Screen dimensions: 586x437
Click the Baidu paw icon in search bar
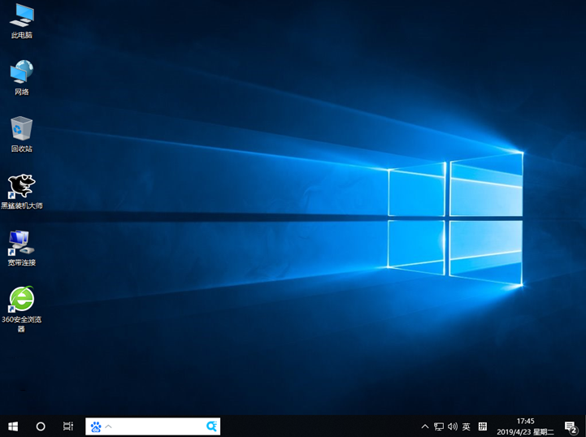tap(96, 426)
